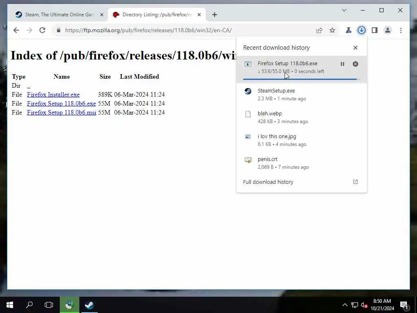Click the certificate icon in the downloads list
417x313 pixels.
248,160
